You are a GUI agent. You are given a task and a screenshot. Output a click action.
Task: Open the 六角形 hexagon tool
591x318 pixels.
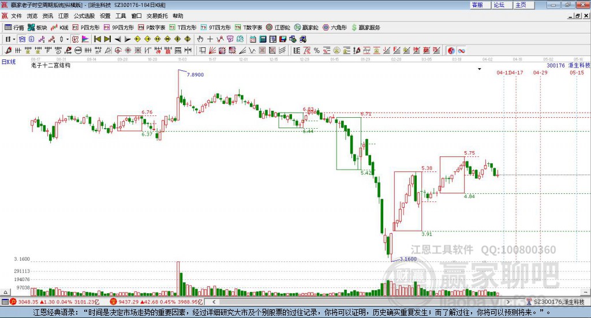[x=334, y=27]
